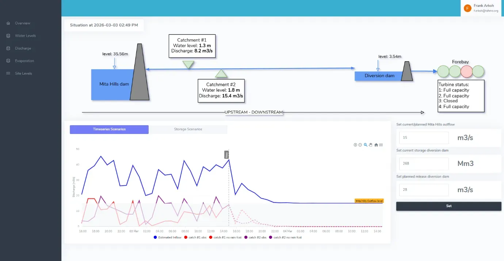Click the Diversion dam label
Viewport: 504px width, 261px height.
(x=379, y=76)
